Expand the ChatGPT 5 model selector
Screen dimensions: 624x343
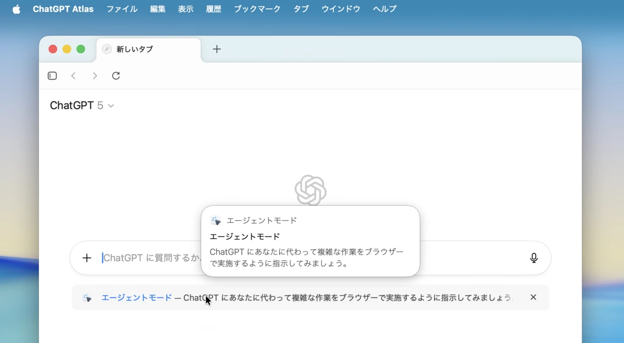[x=82, y=106]
